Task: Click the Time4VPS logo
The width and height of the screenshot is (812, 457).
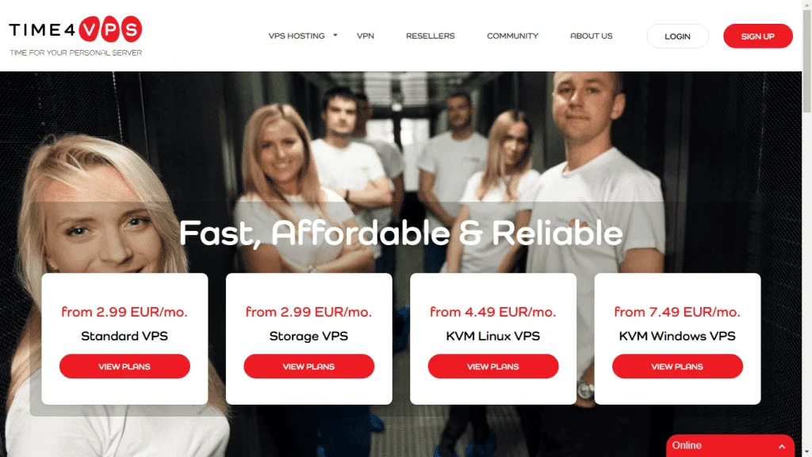Action: click(75, 29)
